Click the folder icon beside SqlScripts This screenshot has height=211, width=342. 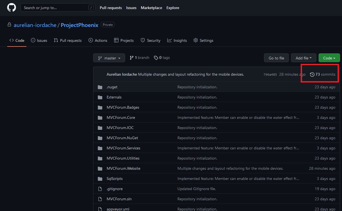click(x=100, y=179)
